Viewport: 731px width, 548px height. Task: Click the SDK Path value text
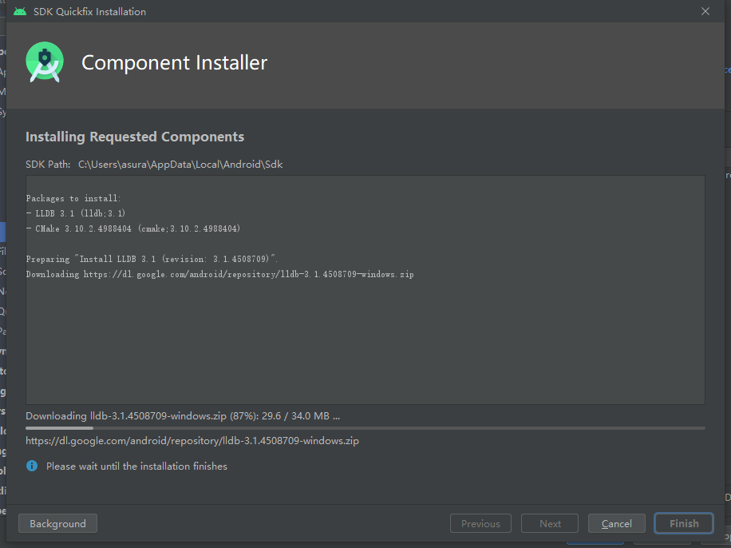tap(180, 165)
